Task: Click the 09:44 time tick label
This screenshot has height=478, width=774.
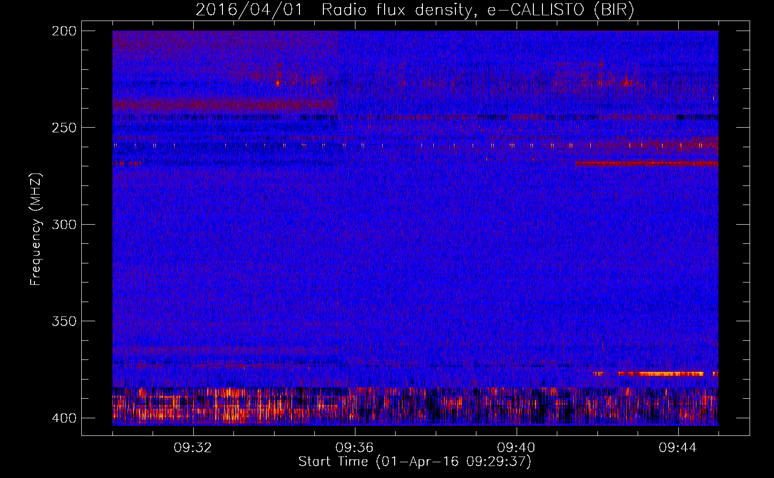Action: click(678, 448)
